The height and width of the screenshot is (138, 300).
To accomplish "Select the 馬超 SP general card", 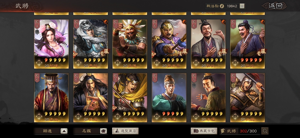I will point(91,44).
